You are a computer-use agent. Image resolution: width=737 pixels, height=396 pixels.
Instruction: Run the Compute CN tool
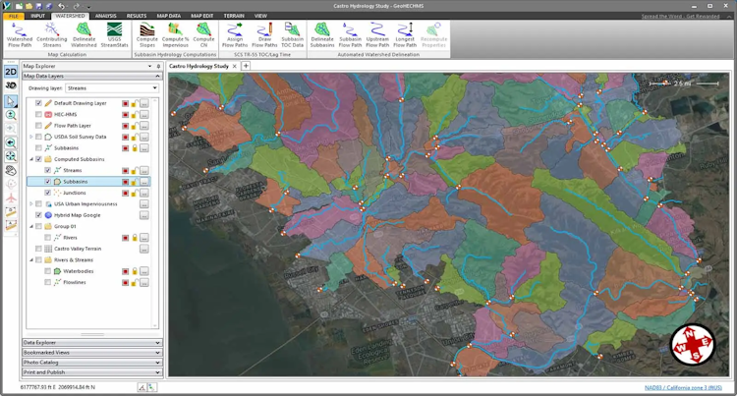coord(203,34)
